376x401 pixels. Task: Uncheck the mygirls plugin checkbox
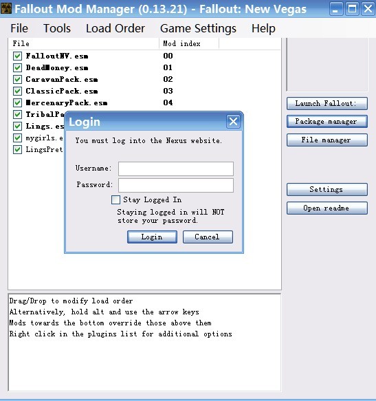click(17, 138)
